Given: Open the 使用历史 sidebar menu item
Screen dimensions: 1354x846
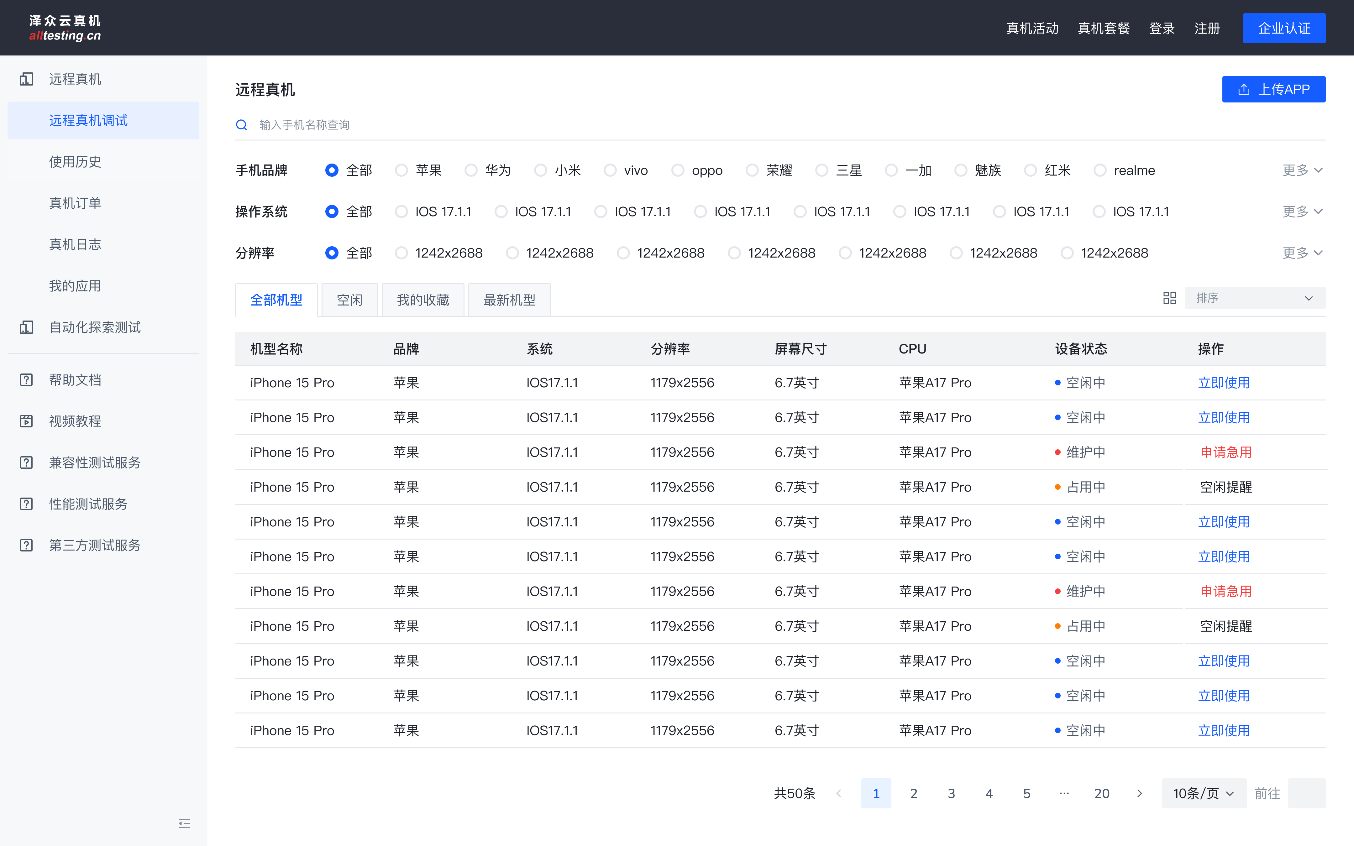Looking at the screenshot, I should point(75,162).
